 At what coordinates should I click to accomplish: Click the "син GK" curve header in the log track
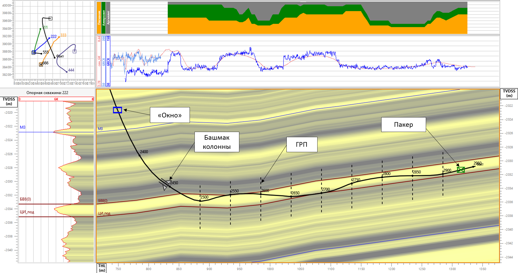(x=99, y=61)
